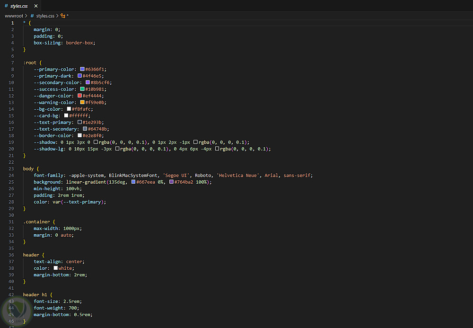Click the --primary-dark color swatch

point(80,76)
